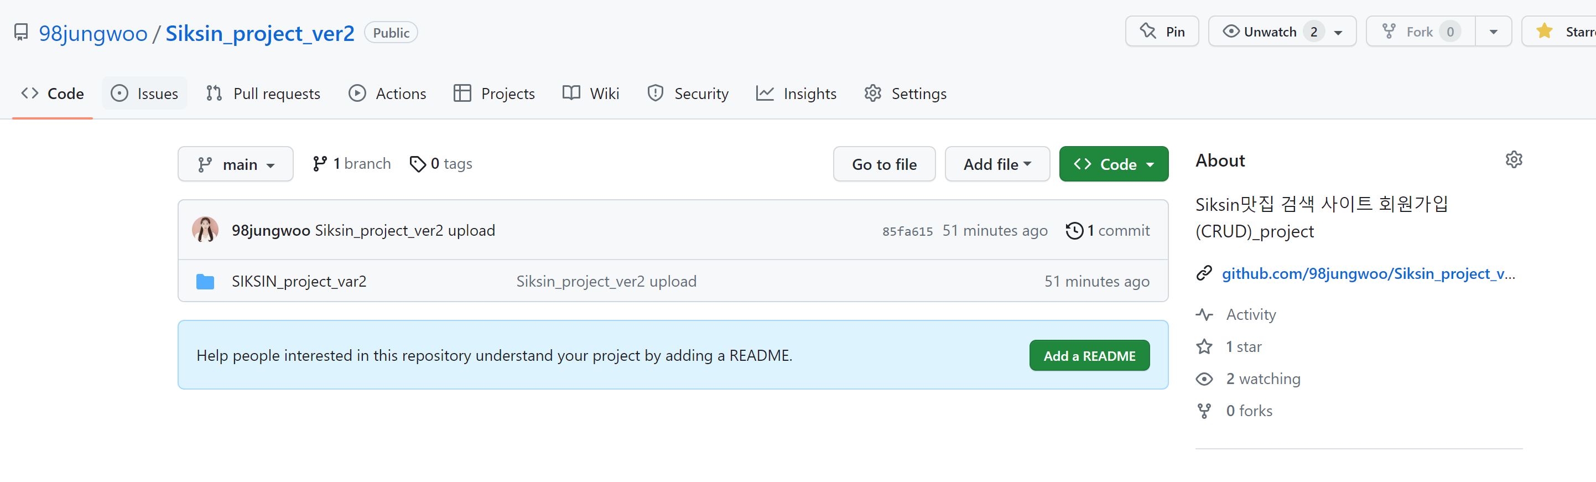Fork the repository with the Fork button
Viewport: 1596px width, 482px height.
pyautogui.click(x=1420, y=32)
